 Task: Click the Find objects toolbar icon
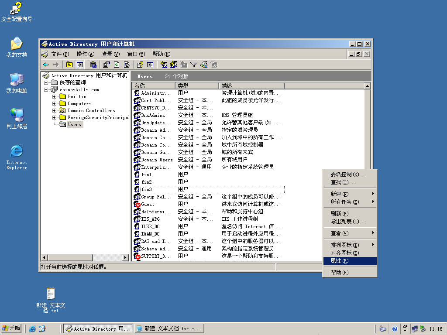[x=204, y=65]
